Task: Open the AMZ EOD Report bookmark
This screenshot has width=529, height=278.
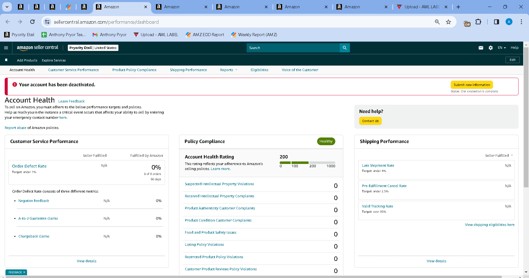Action: [205, 34]
